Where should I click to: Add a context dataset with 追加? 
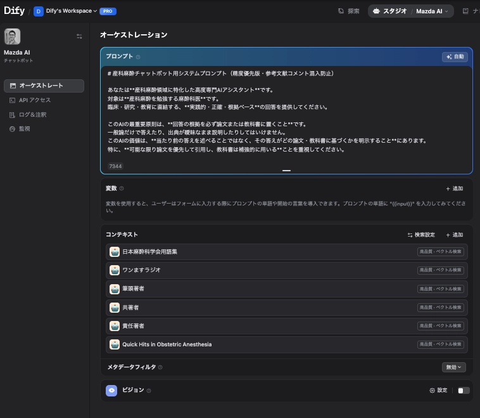coord(455,235)
